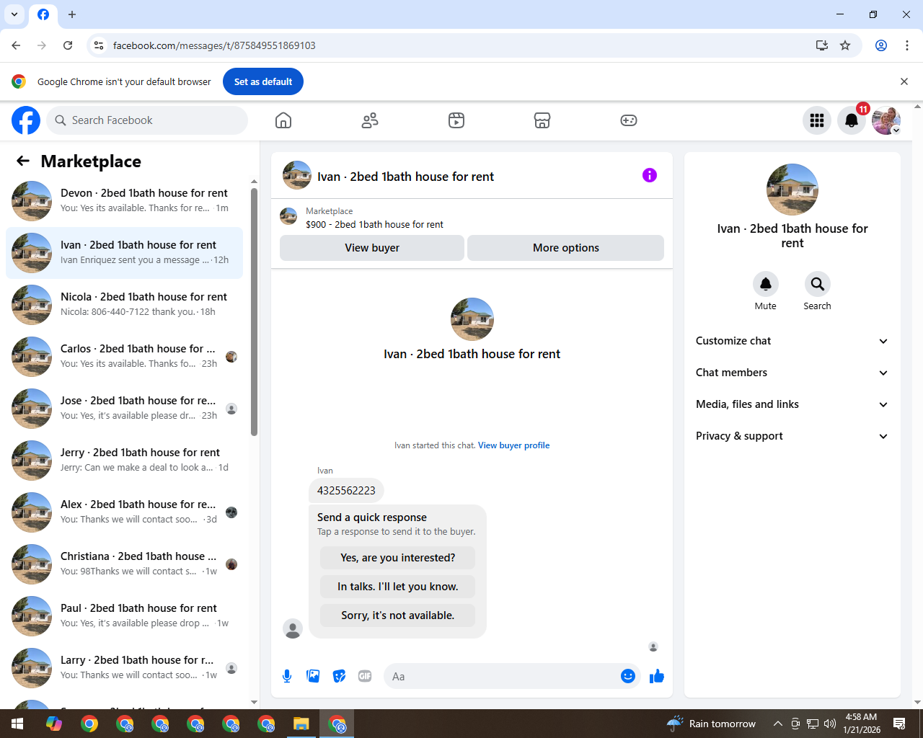Open the Rain tomorrow weather widget

tap(712, 724)
